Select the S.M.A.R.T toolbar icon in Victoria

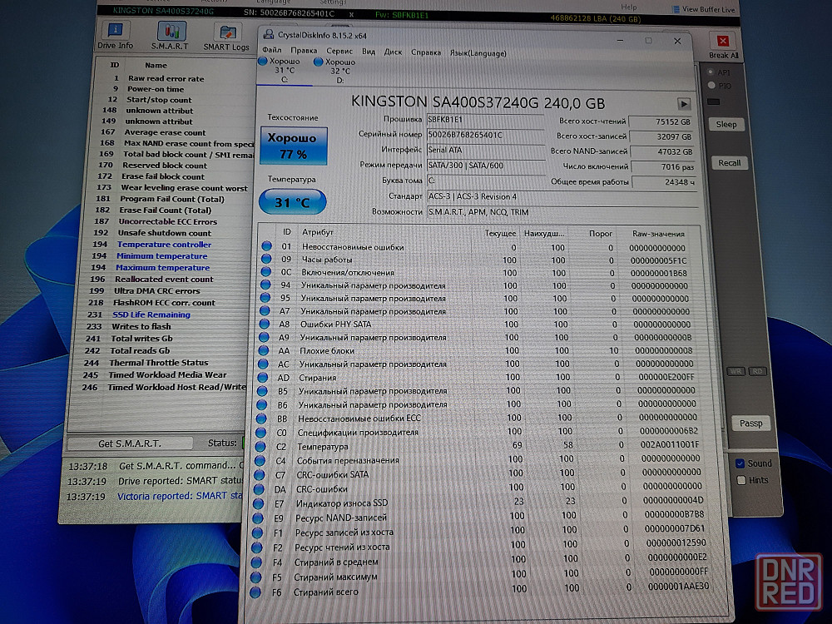coord(171,36)
